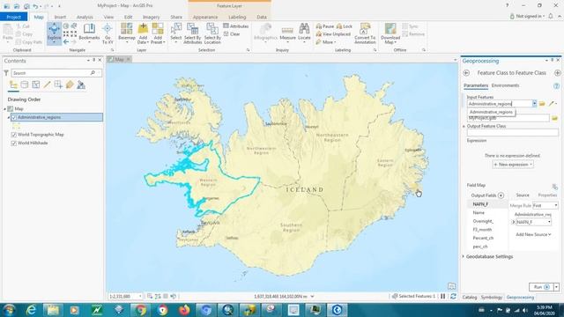564x317 pixels.
Task: Switch Contents to List By Editing
Action: [x=47, y=85]
